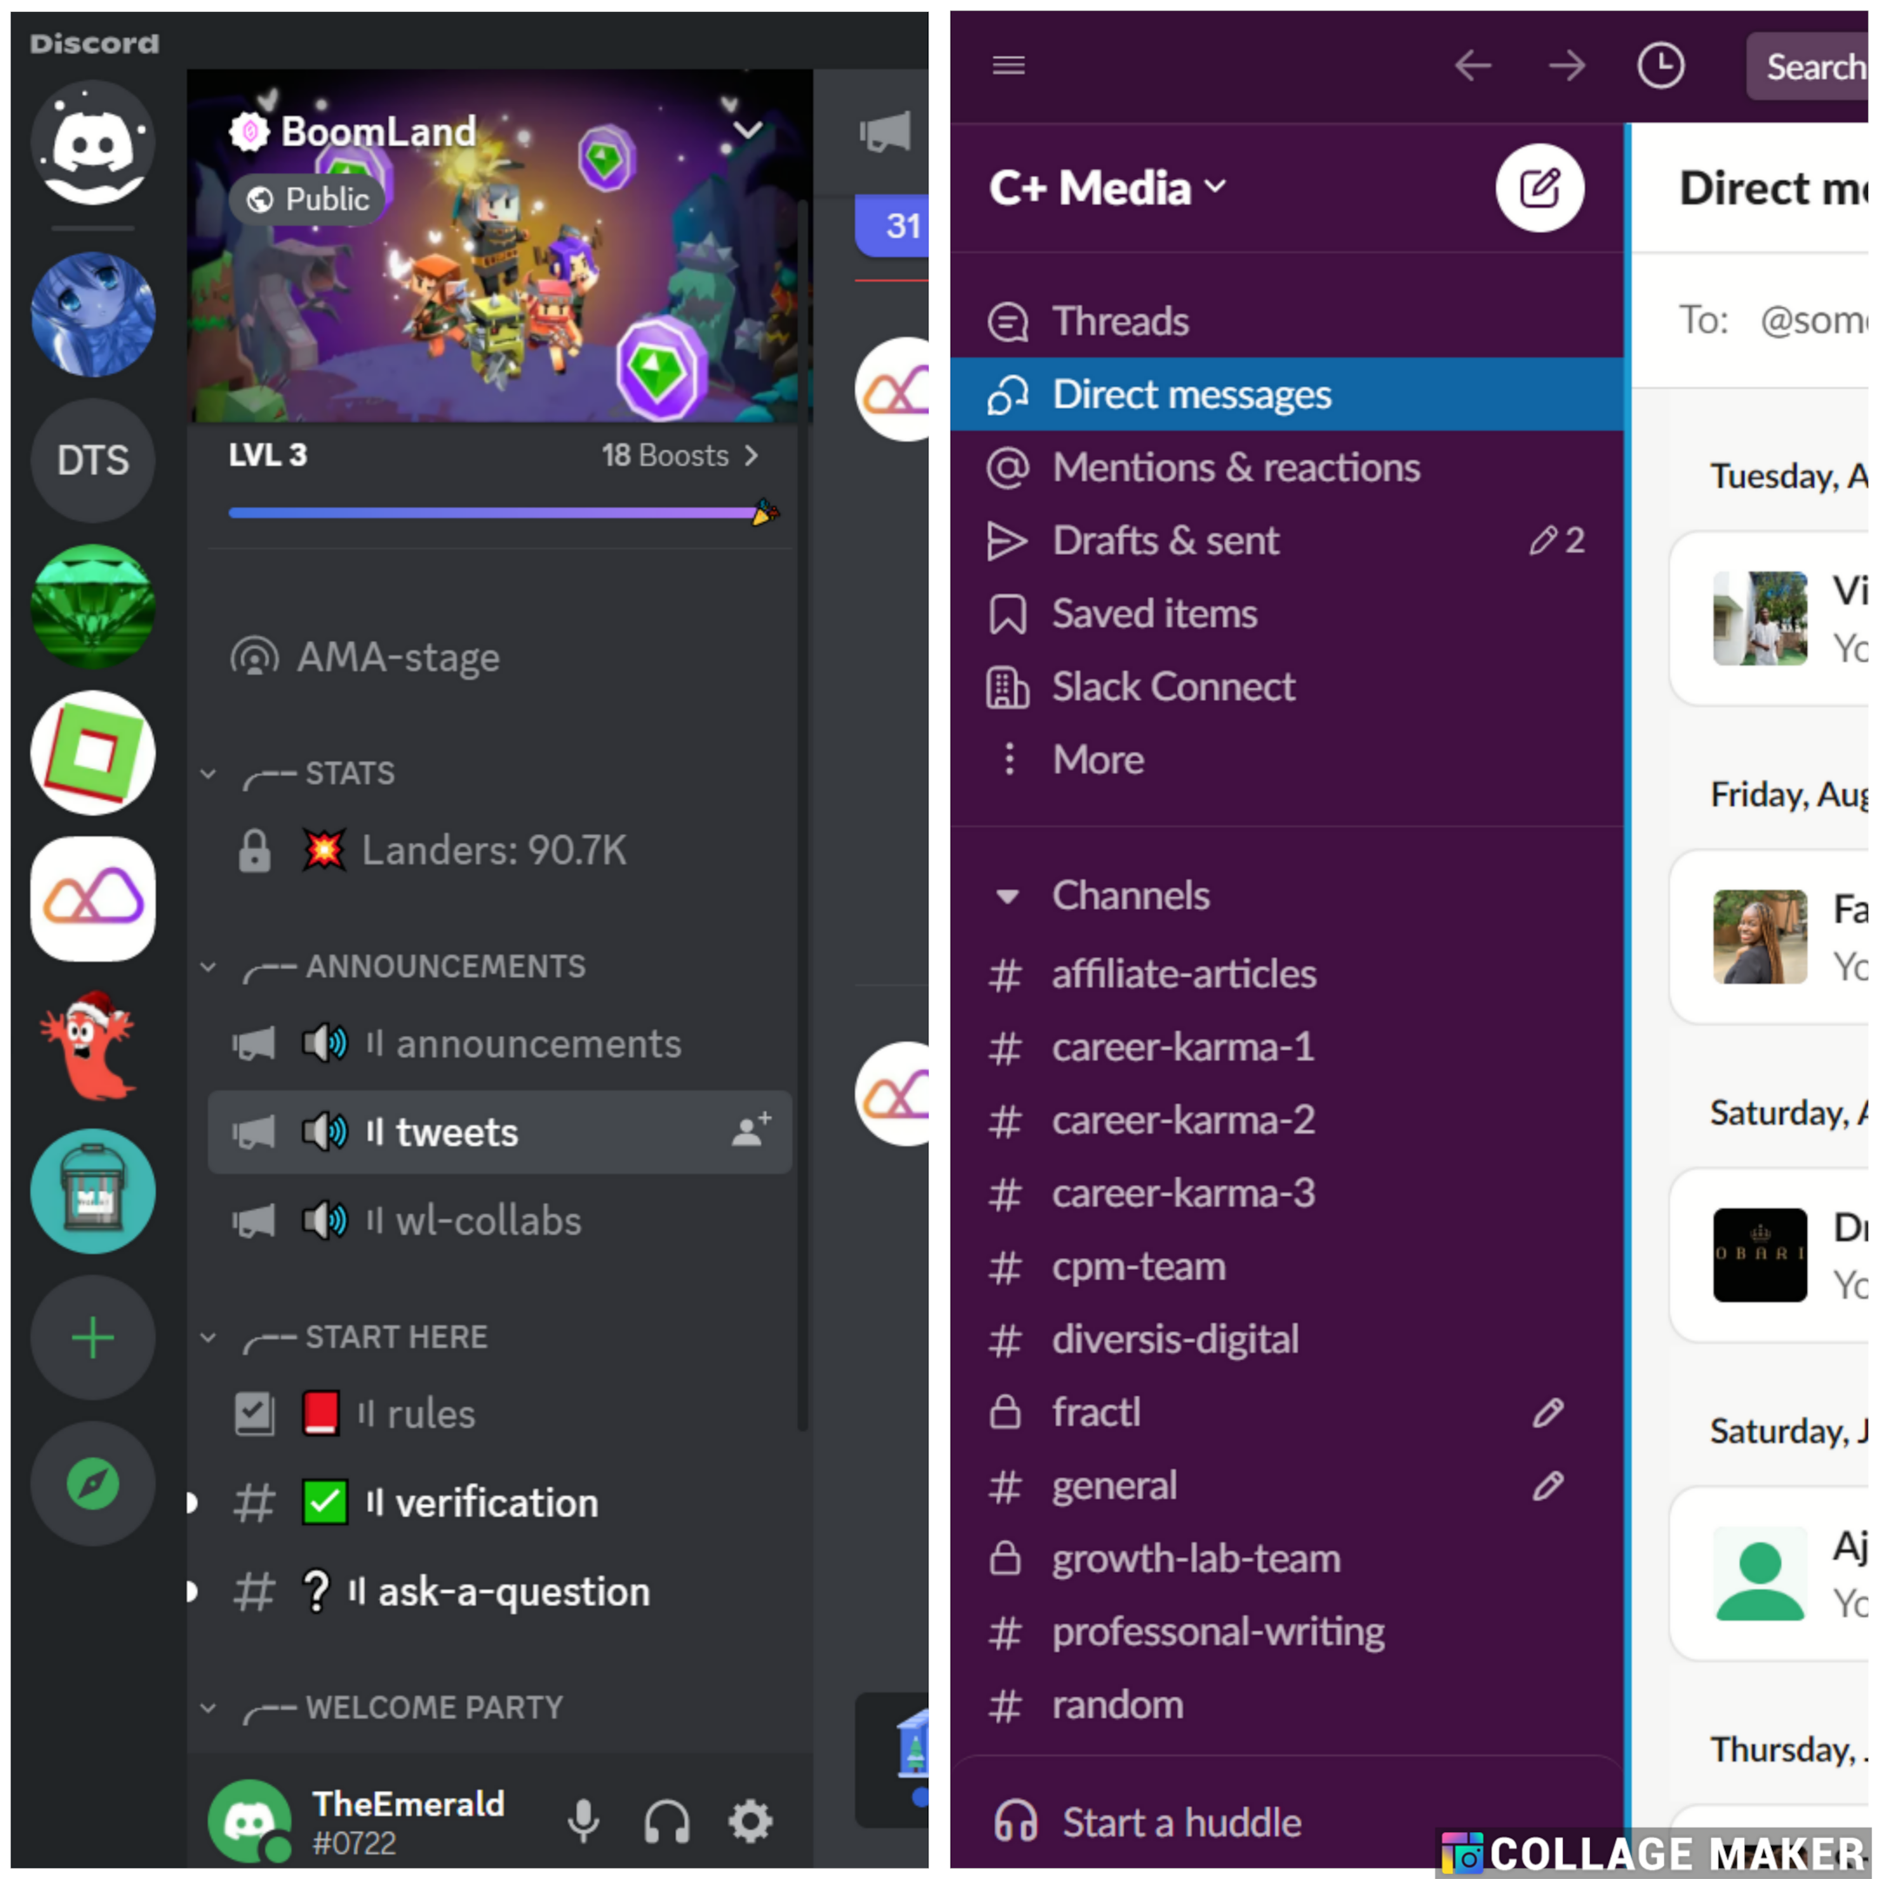Collapse the START HERE section
This screenshot has height=1879, width=1879.
click(x=204, y=1339)
